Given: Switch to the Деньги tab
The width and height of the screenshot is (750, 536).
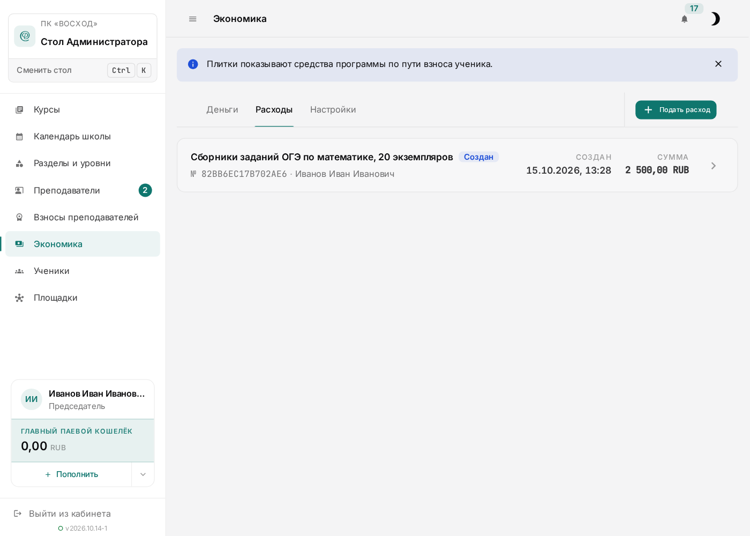Looking at the screenshot, I should coord(222,110).
